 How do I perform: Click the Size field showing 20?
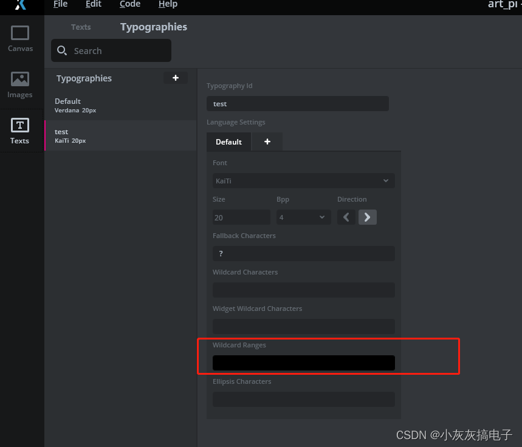(242, 217)
